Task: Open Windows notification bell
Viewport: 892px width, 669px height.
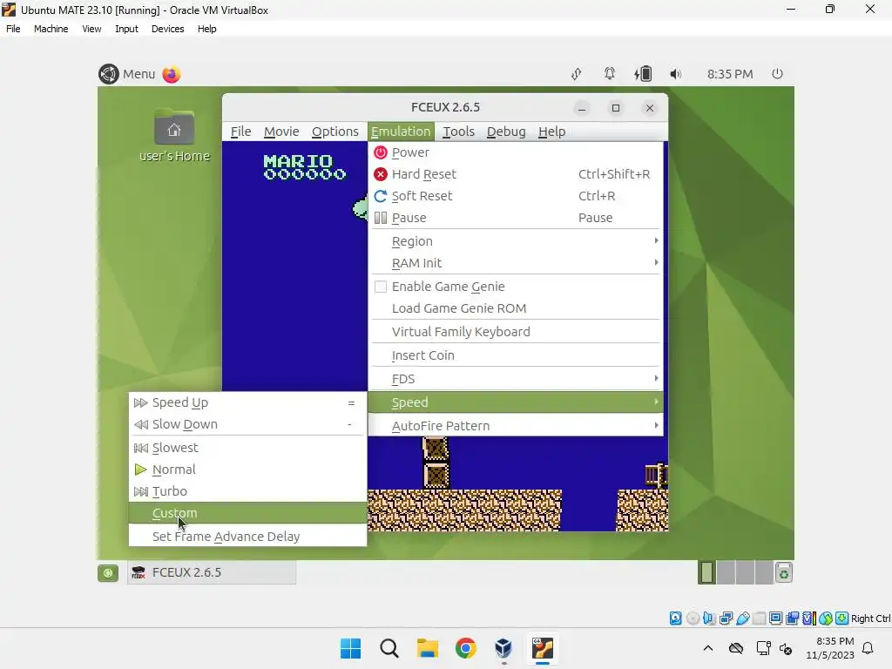Action: click(868, 648)
